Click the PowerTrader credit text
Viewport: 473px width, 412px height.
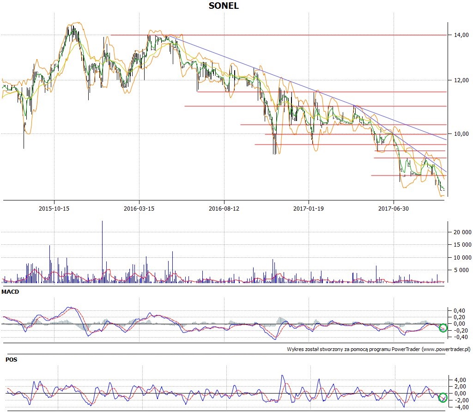click(x=379, y=349)
